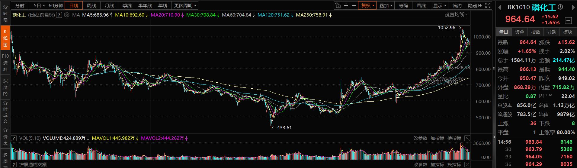Click 改参数 in 沪股通成交额 pane
577x168 pixels.
420,164
